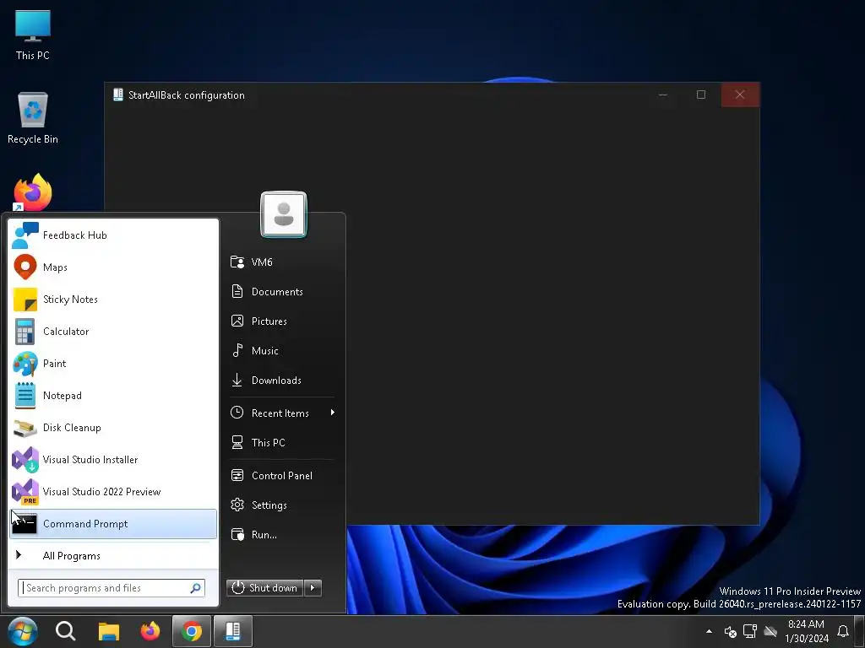Open Command Prompt entry

pos(113,523)
